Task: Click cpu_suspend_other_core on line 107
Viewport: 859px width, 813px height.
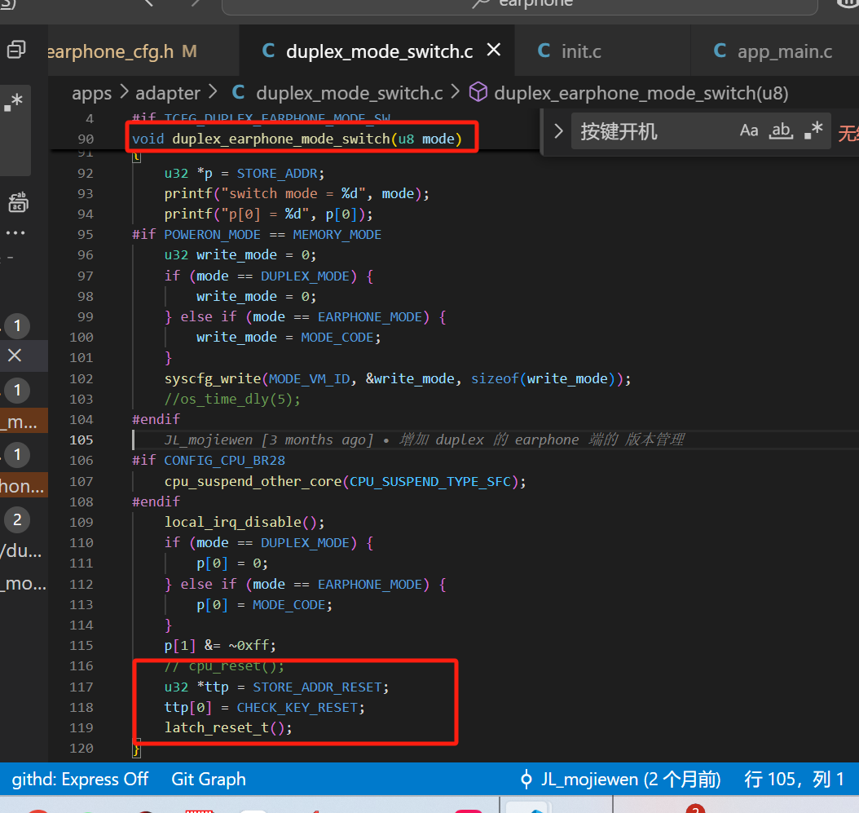Action: tap(253, 481)
